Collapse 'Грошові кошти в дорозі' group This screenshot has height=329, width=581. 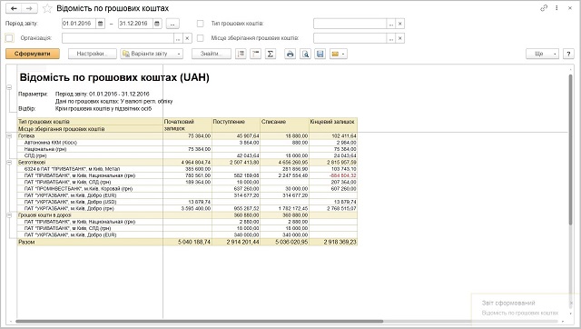coord(9,215)
